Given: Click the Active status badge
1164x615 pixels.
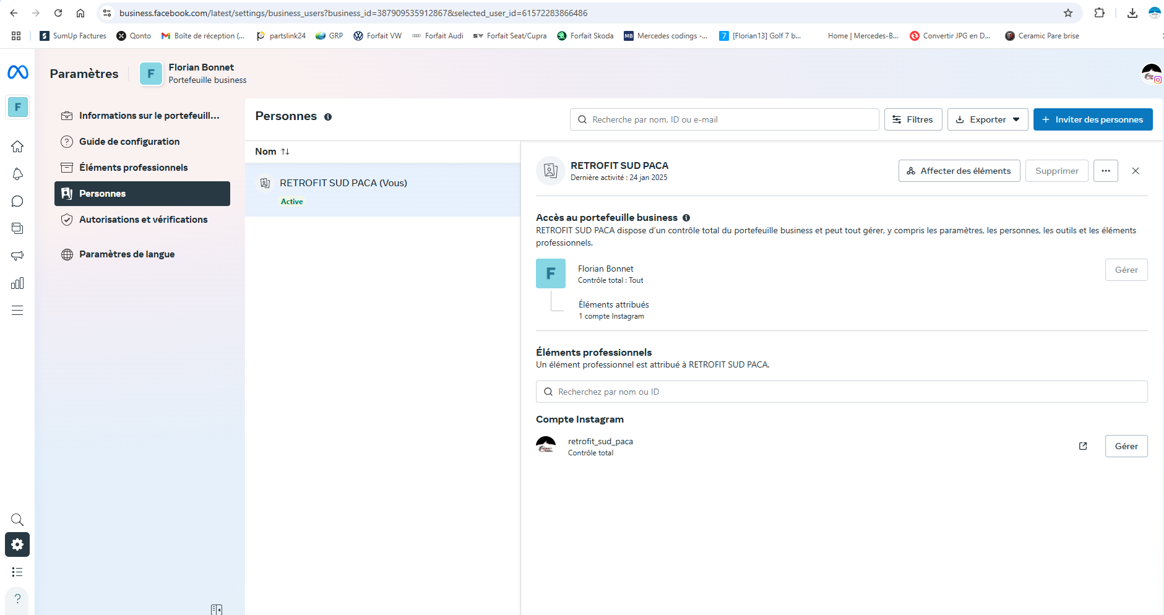Looking at the screenshot, I should point(292,202).
